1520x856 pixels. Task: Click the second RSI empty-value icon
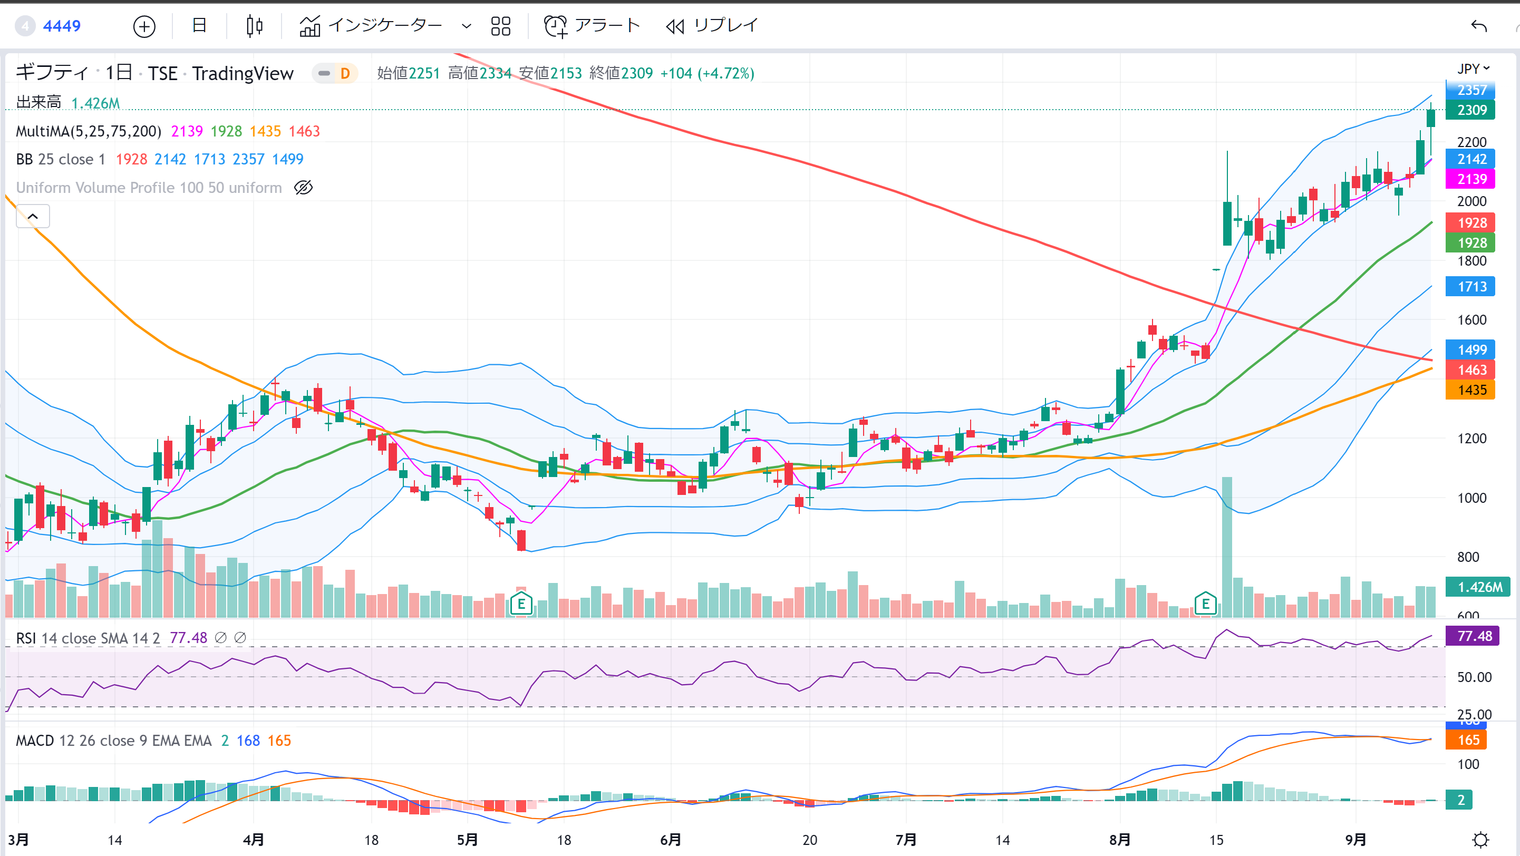(x=240, y=638)
